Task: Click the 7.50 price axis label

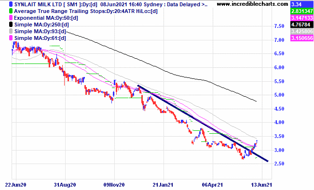Action: [279, 26]
